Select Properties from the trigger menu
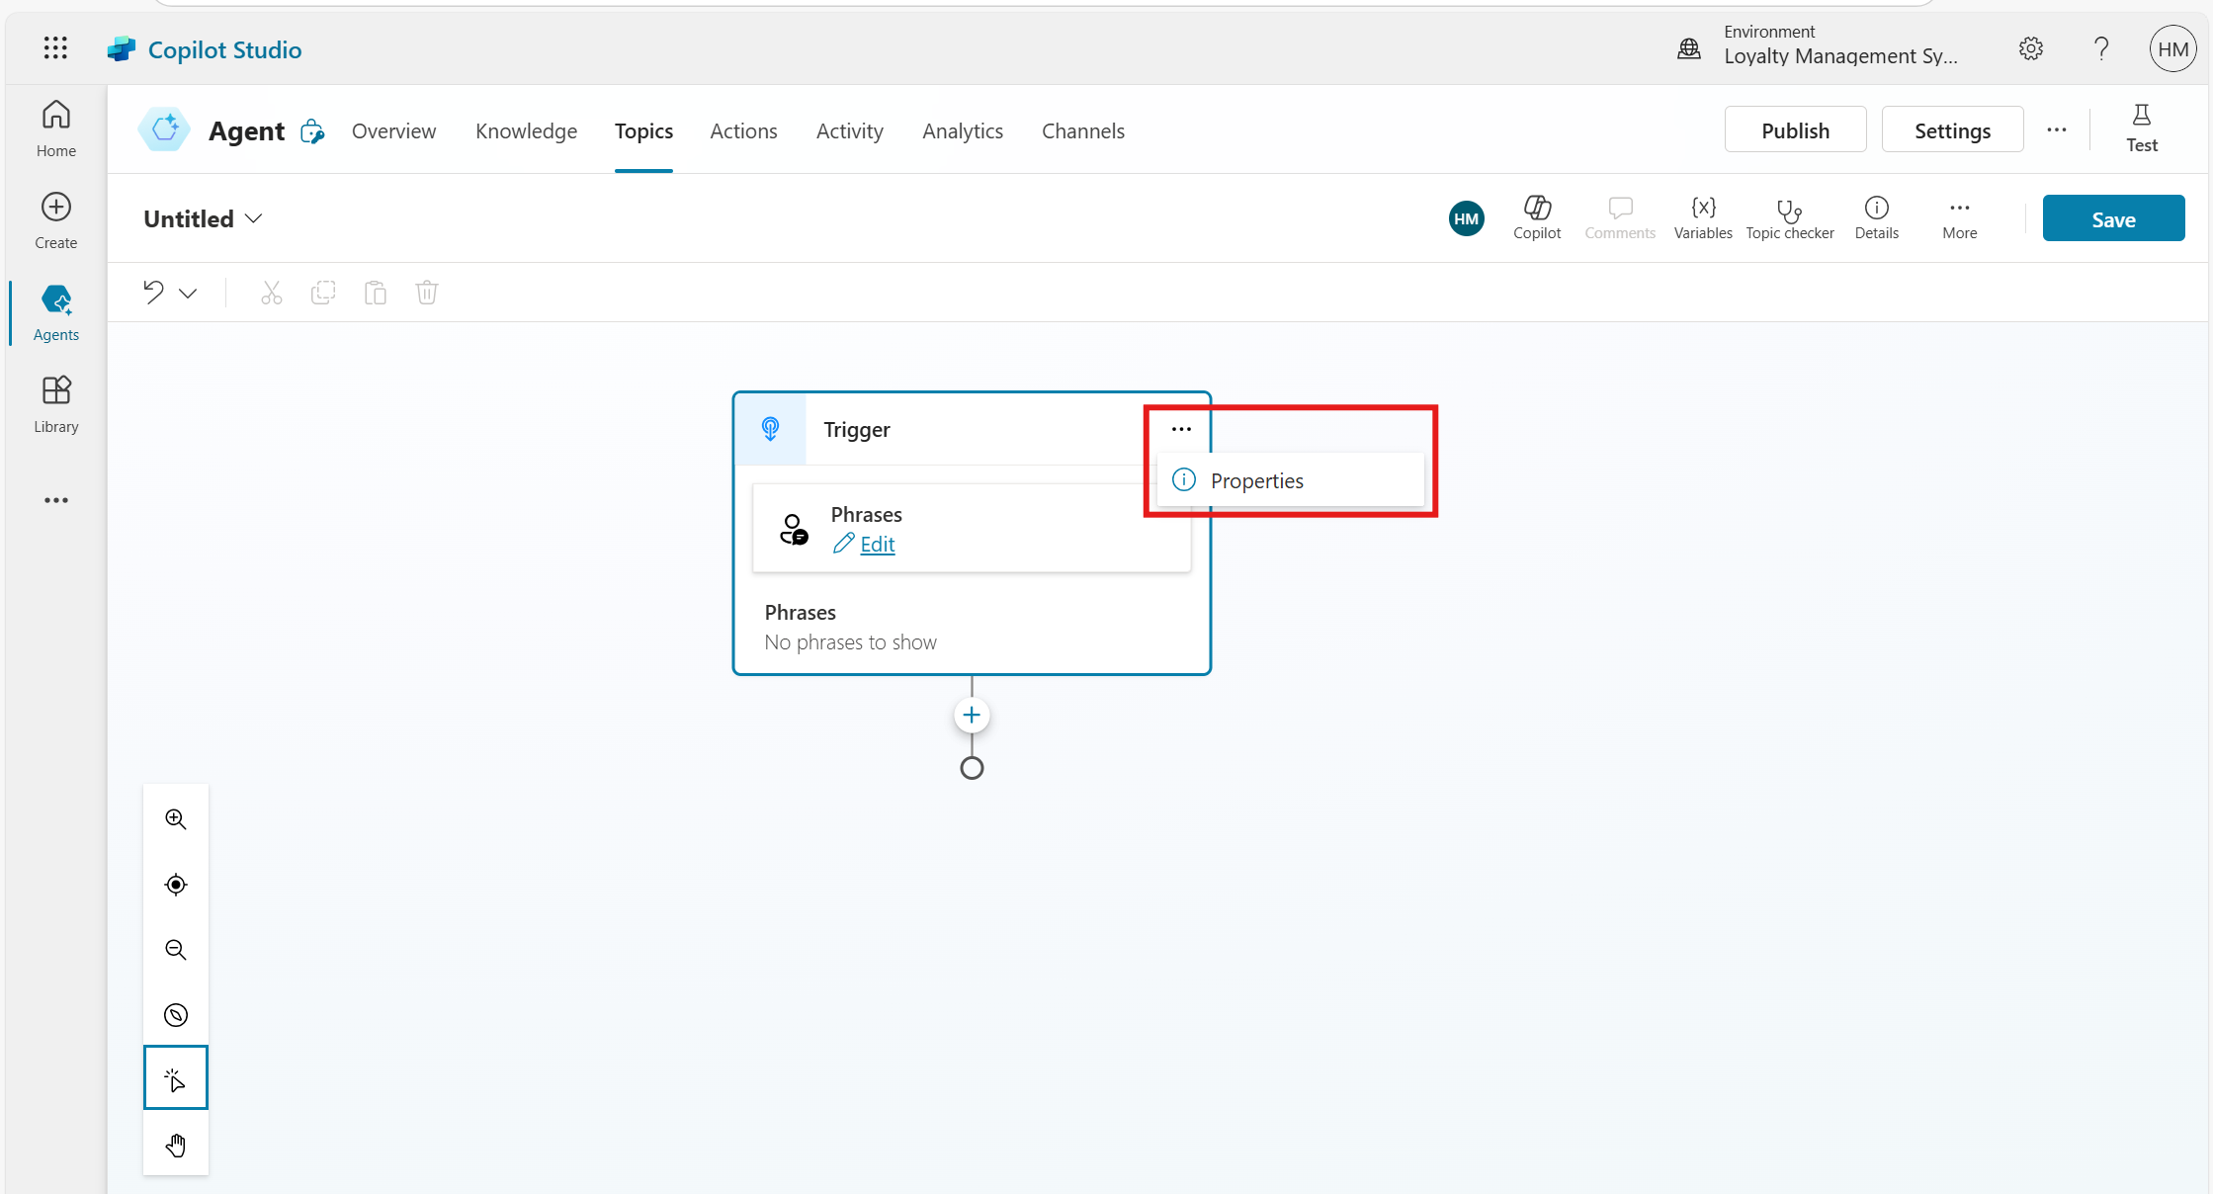 point(1256,481)
